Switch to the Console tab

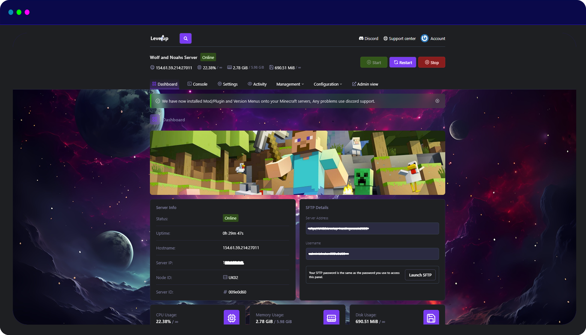(197, 84)
